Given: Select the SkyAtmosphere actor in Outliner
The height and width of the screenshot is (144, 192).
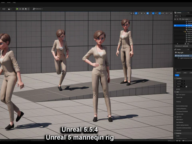Looking at the screenshot, I should pyautogui.click(x=189, y=24).
